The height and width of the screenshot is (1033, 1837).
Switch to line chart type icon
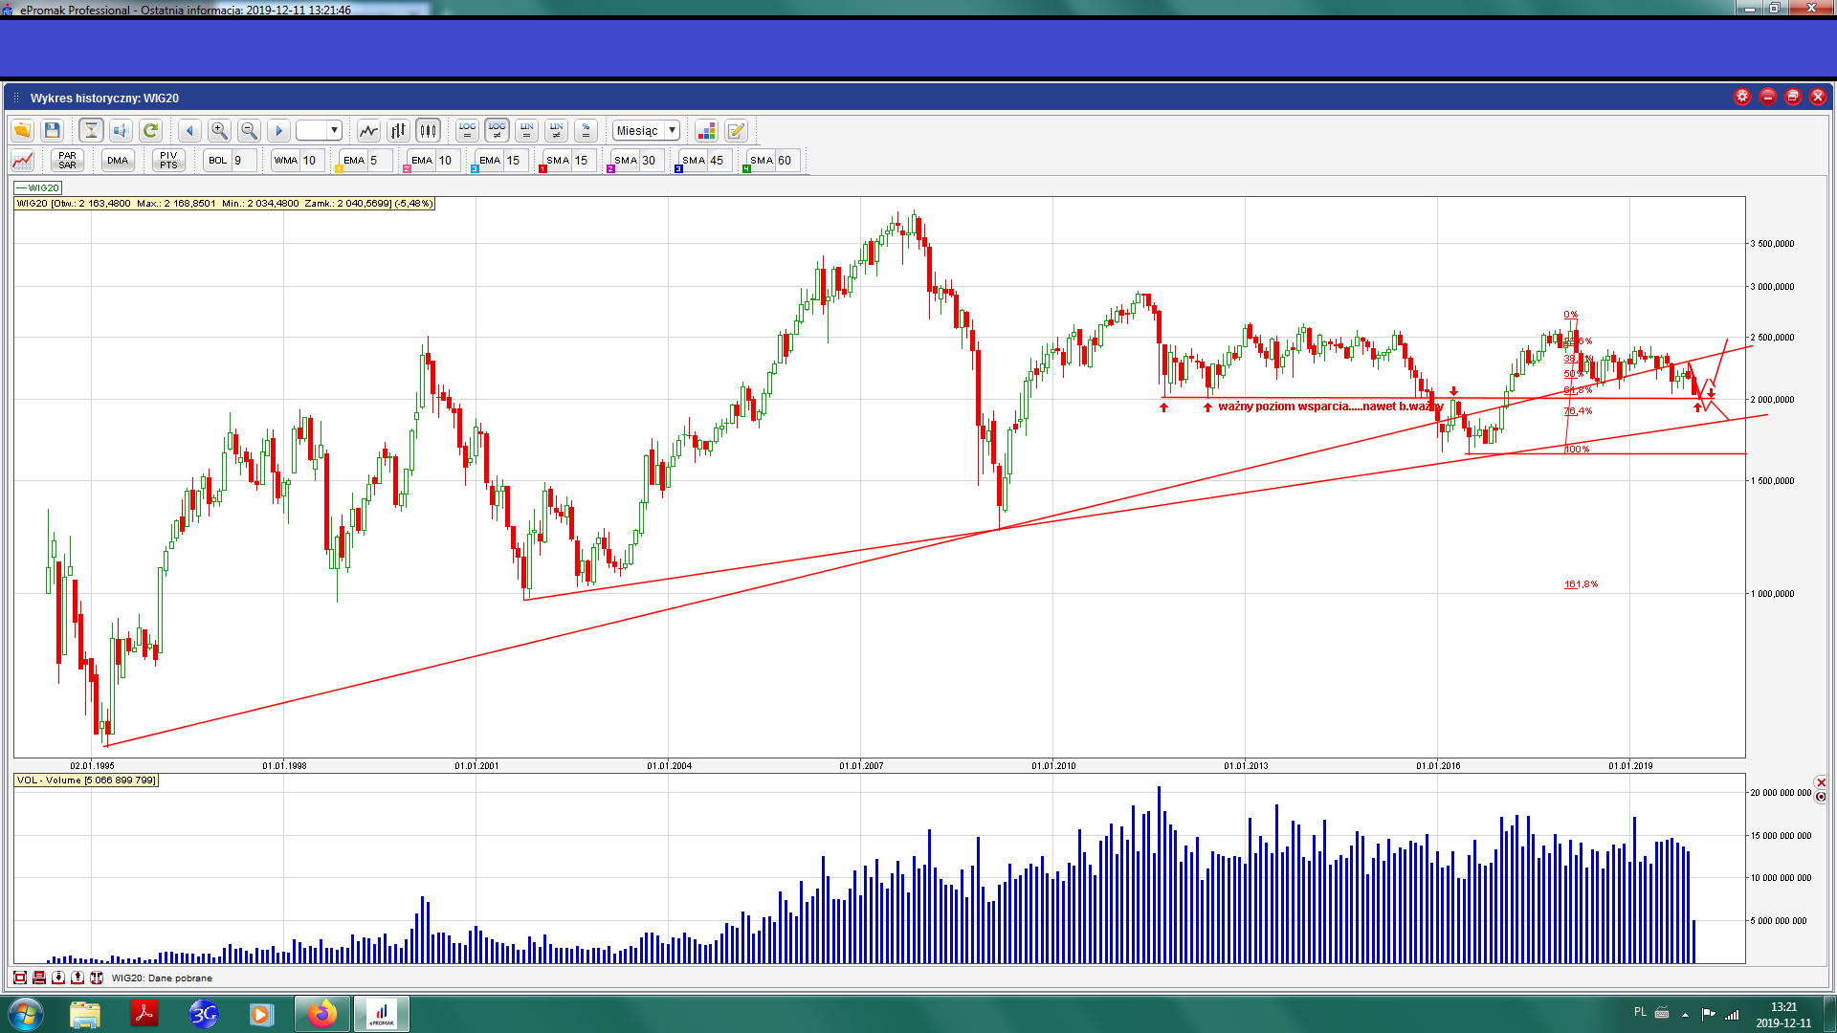(368, 131)
